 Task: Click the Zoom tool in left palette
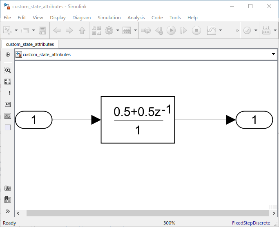pyautogui.click(x=8, y=70)
